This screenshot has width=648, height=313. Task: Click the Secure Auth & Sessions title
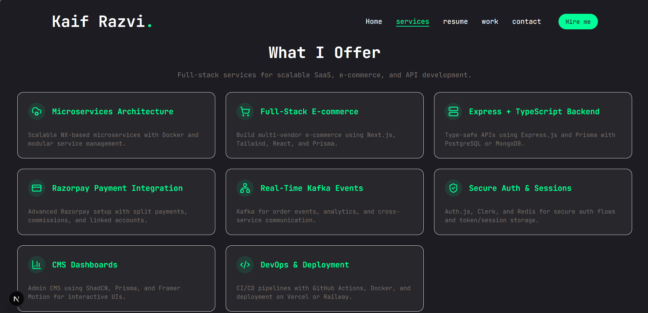tap(520, 188)
